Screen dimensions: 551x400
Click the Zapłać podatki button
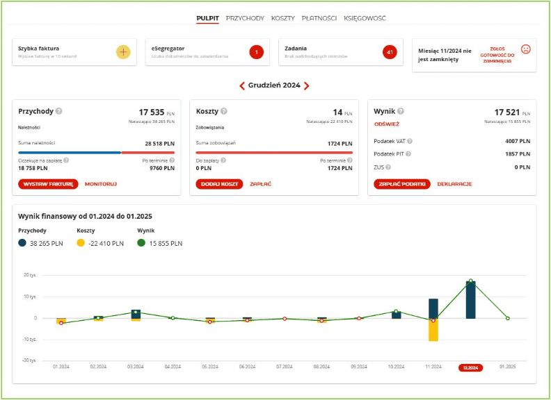(402, 184)
